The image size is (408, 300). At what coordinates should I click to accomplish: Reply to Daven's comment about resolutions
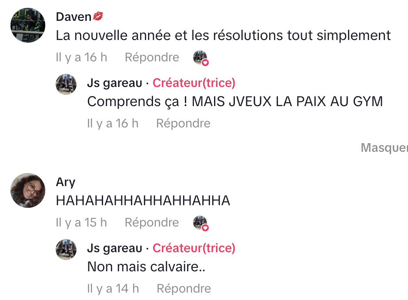click(x=152, y=57)
